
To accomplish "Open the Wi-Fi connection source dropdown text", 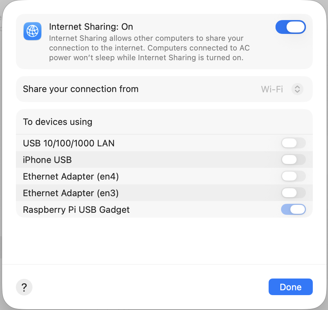I will [272, 89].
